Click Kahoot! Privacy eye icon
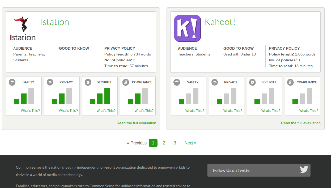 coord(215,82)
